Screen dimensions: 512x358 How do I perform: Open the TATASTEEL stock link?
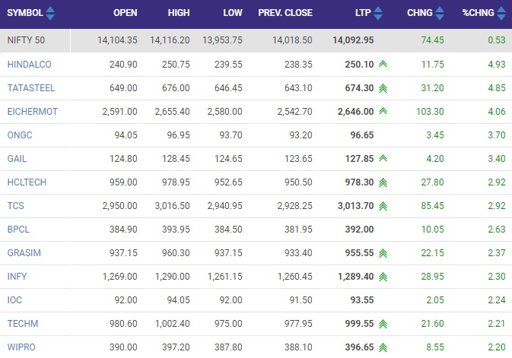(x=31, y=87)
